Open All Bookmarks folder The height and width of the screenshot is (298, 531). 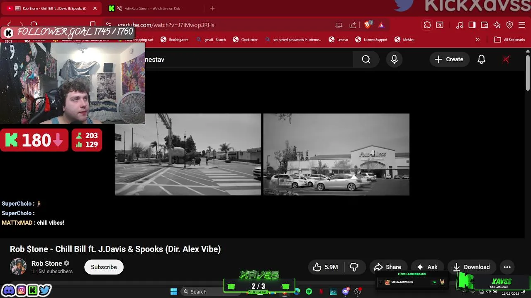coord(510,40)
